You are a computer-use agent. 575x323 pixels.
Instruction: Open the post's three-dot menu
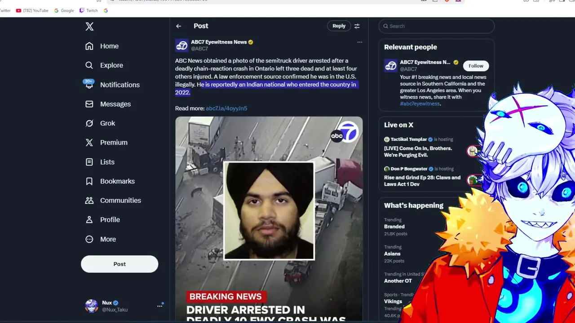pos(359,42)
